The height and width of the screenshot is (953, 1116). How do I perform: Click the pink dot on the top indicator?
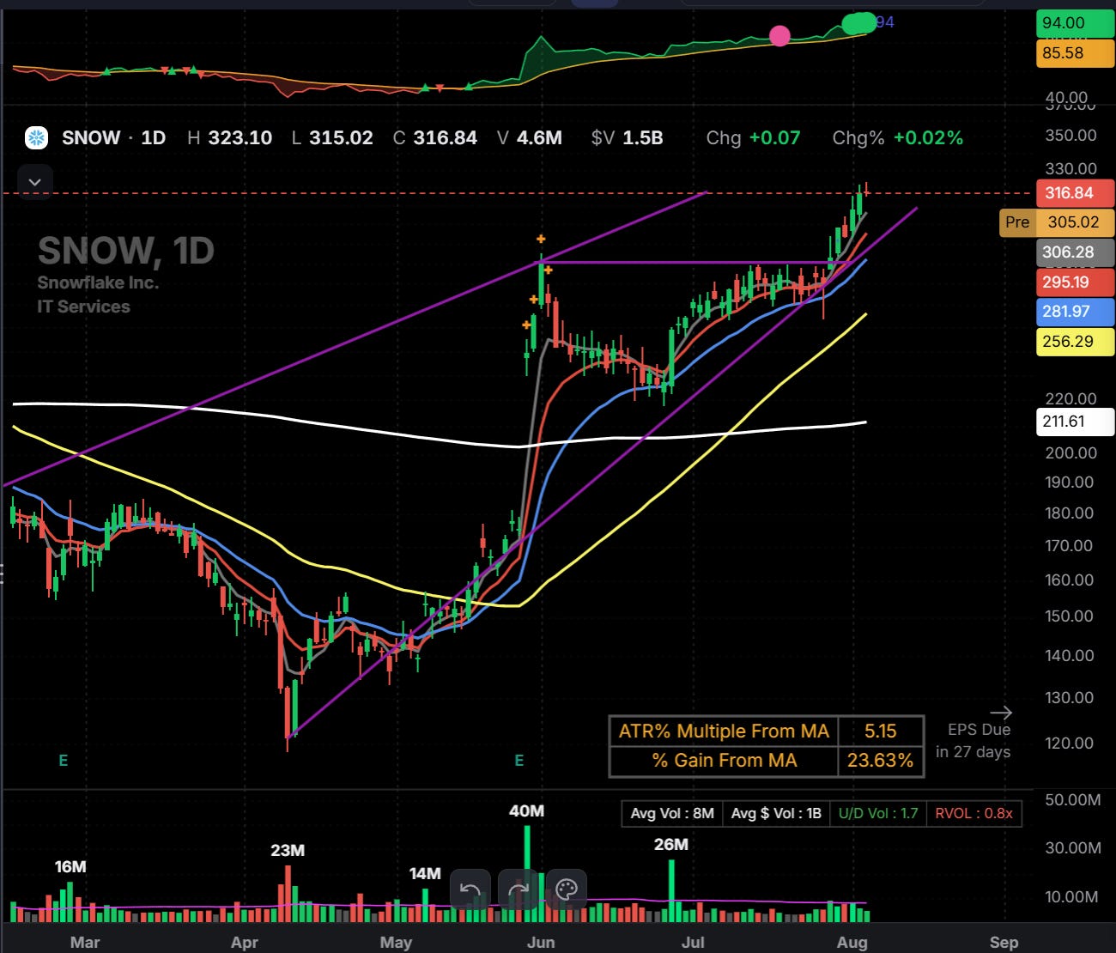pos(779,36)
